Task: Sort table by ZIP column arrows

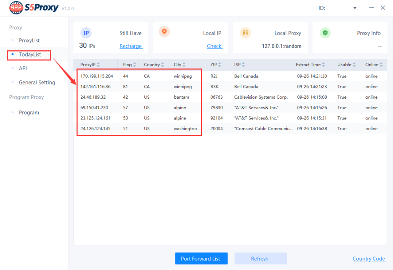Action: 220,65
